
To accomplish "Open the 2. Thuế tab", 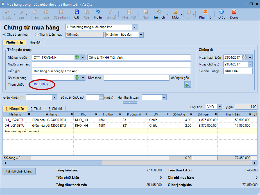I will tap(36, 109).
